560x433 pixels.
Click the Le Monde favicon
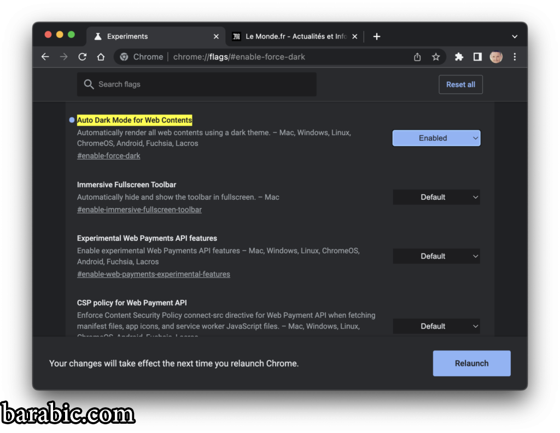[x=236, y=37]
